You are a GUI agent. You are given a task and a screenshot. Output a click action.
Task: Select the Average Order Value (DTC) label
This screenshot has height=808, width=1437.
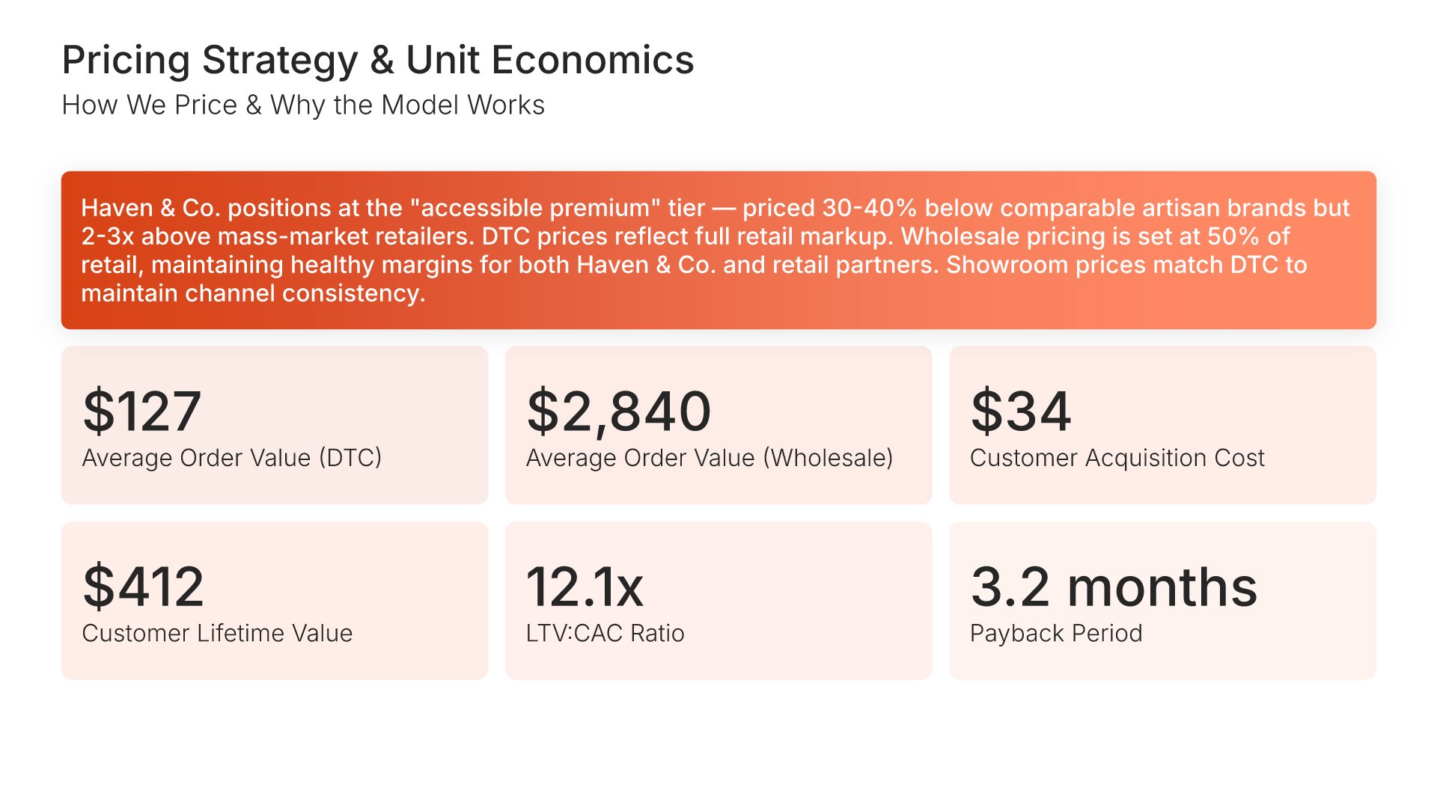[232, 458]
